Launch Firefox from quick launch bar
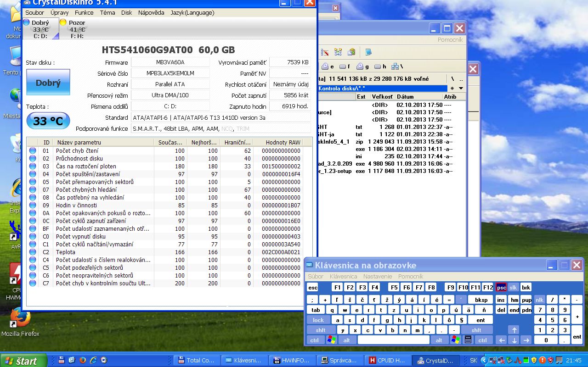Viewport: 588px width, 367px height. coord(83,360)
